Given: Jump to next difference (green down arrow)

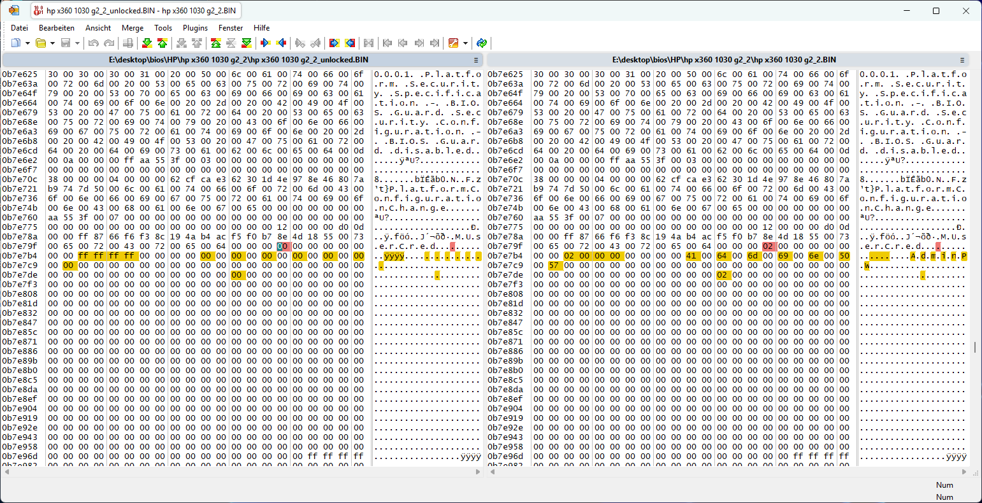Looking at the screenshot, I should tap(147, 43).
